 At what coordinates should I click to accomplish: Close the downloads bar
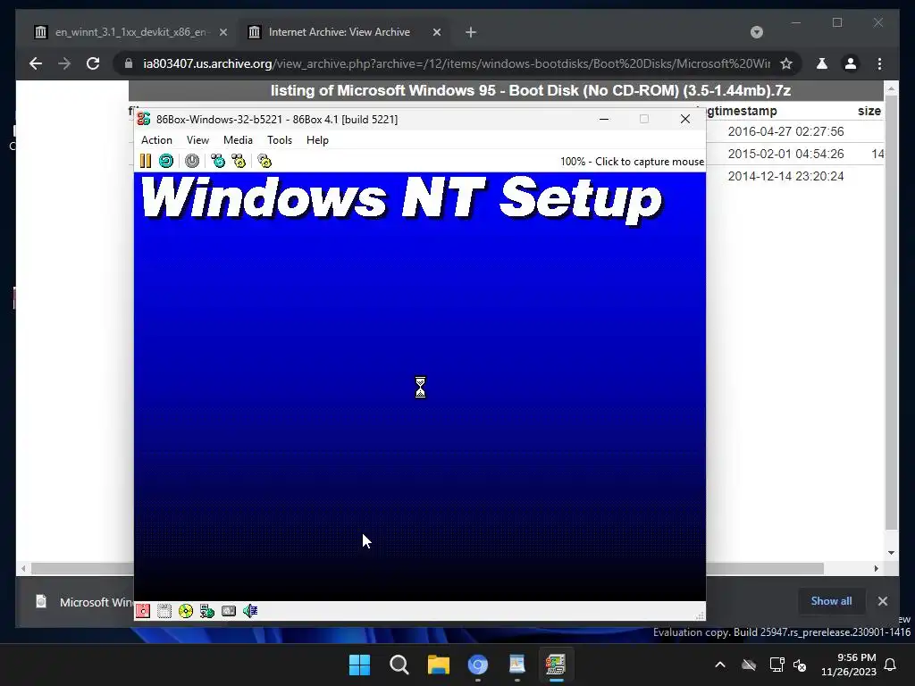click(883, 601)
